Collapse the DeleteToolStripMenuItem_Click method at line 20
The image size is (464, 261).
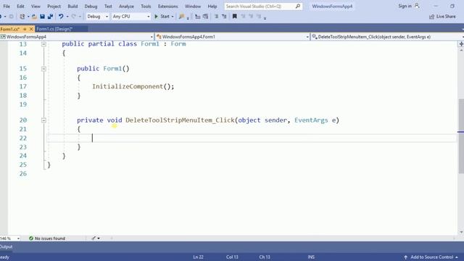click(43, 120)
